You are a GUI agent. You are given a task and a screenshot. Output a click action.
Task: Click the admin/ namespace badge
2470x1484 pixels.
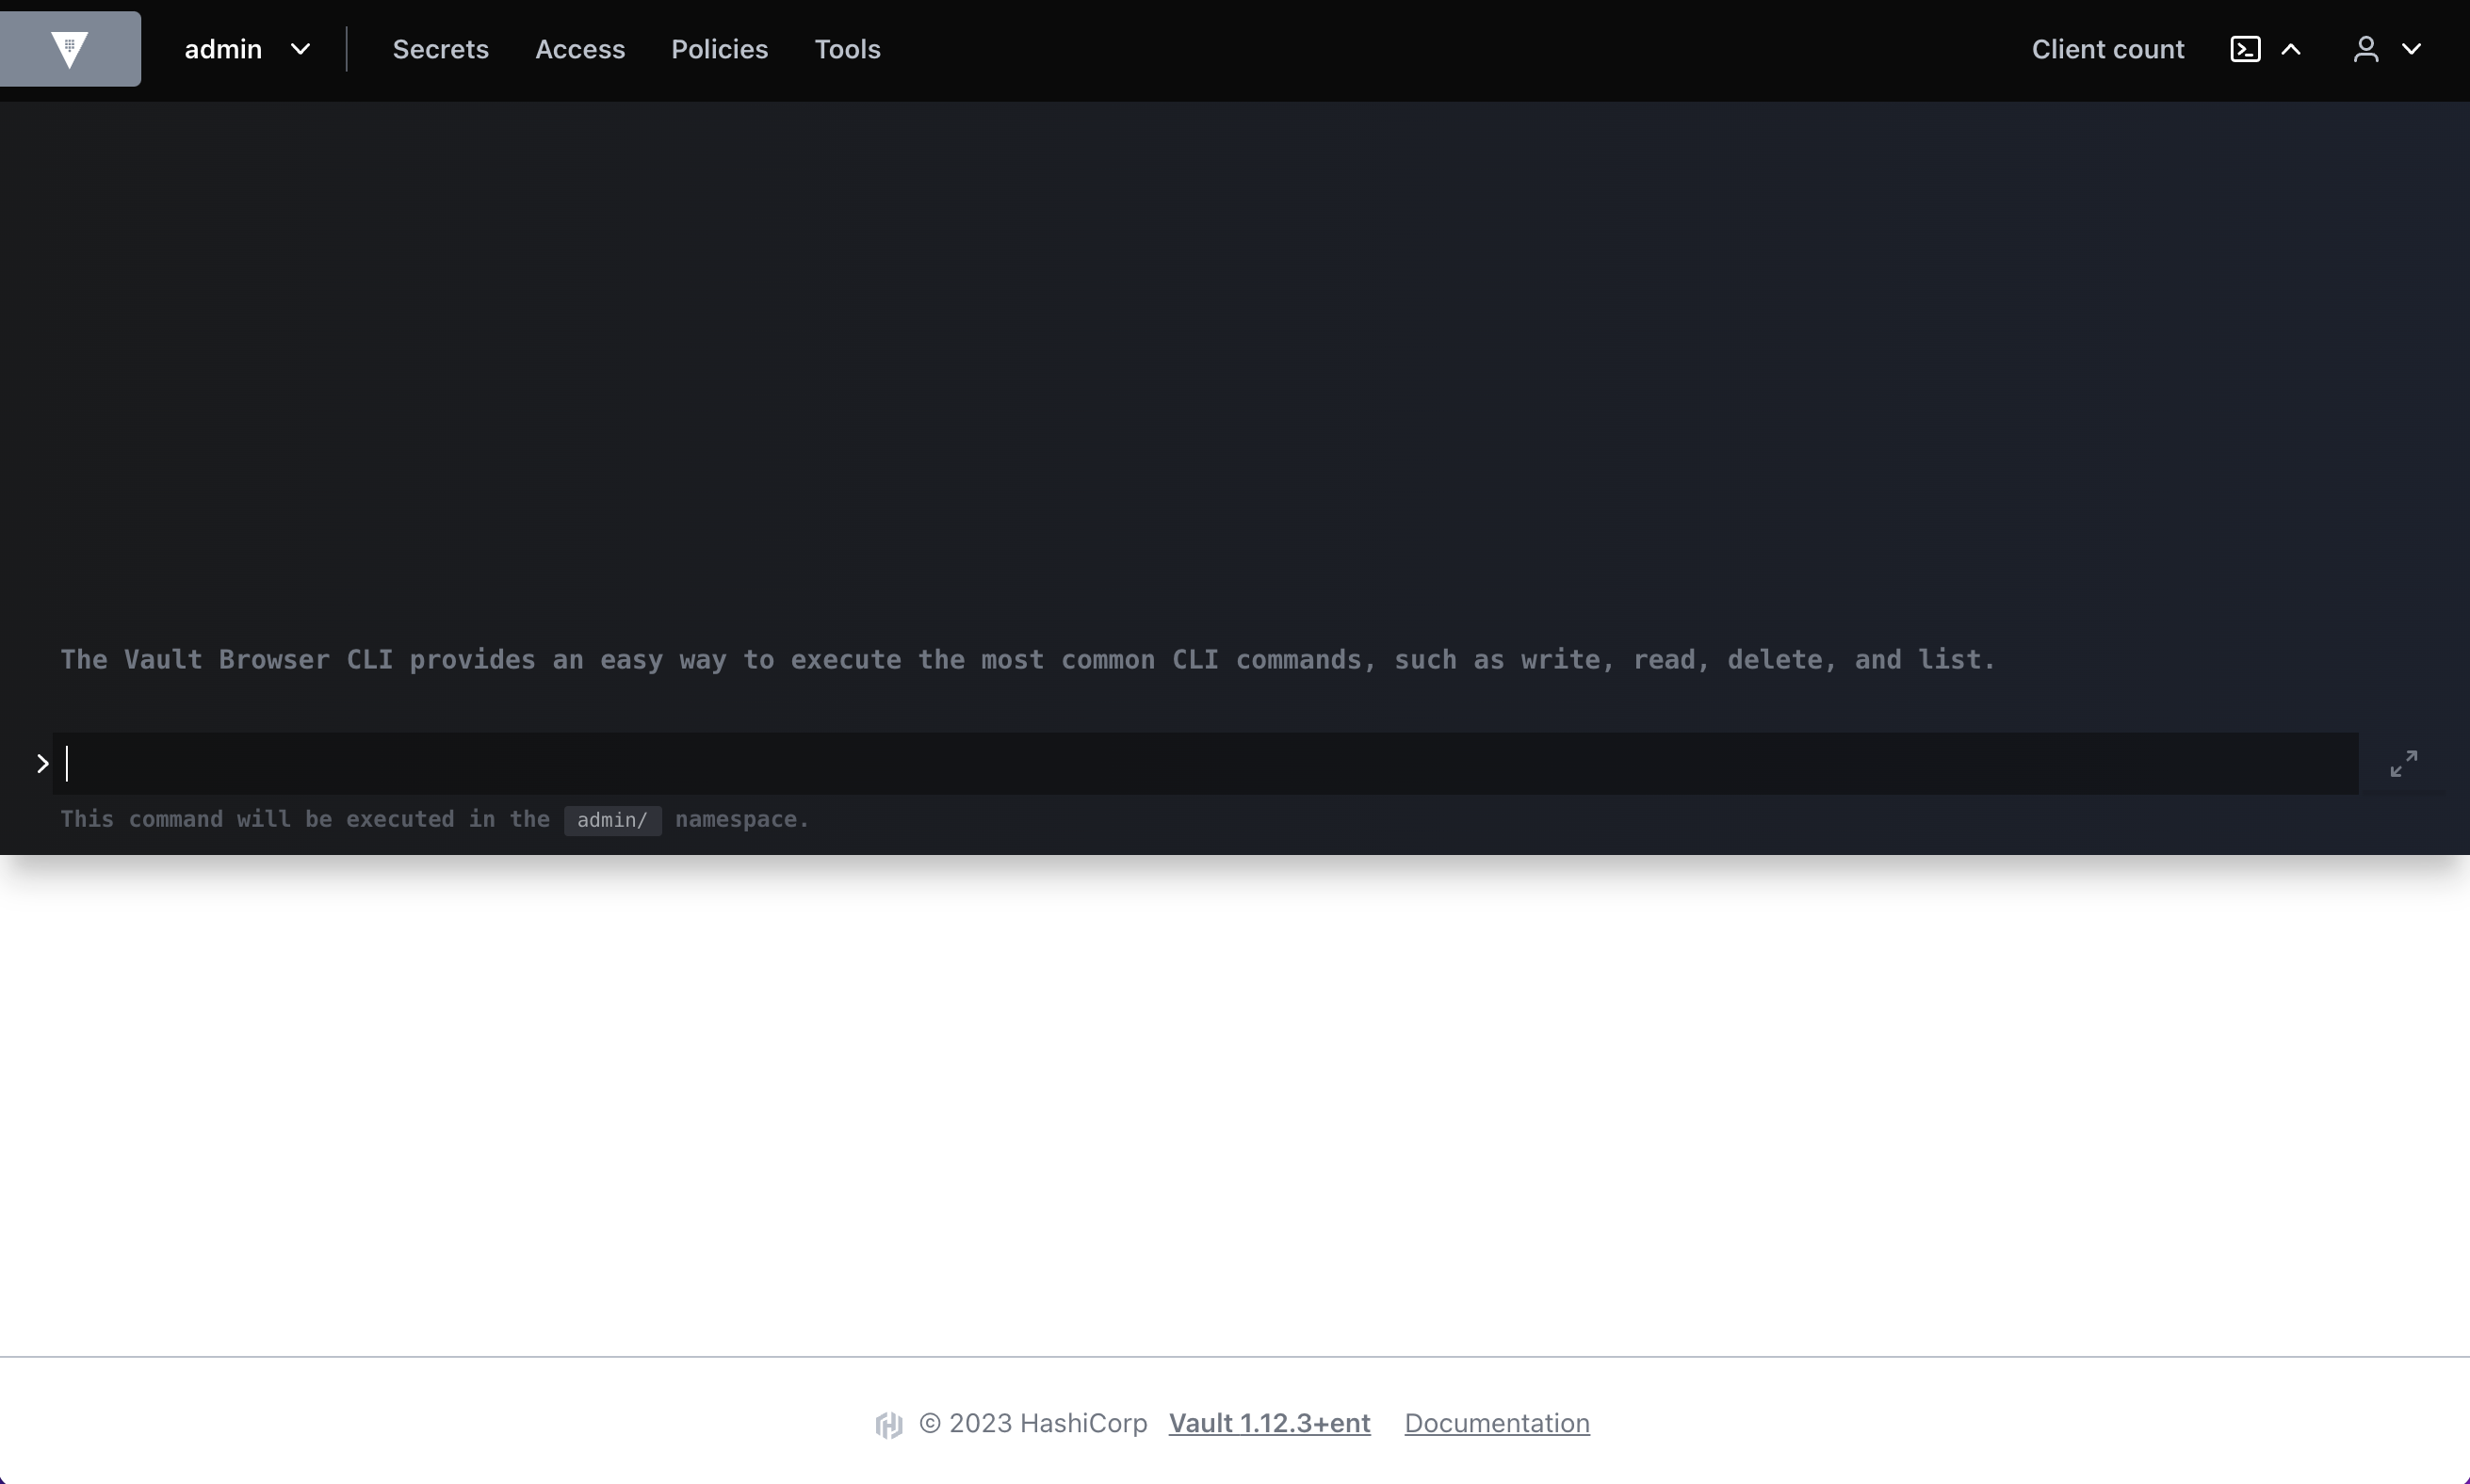(612, 820)
